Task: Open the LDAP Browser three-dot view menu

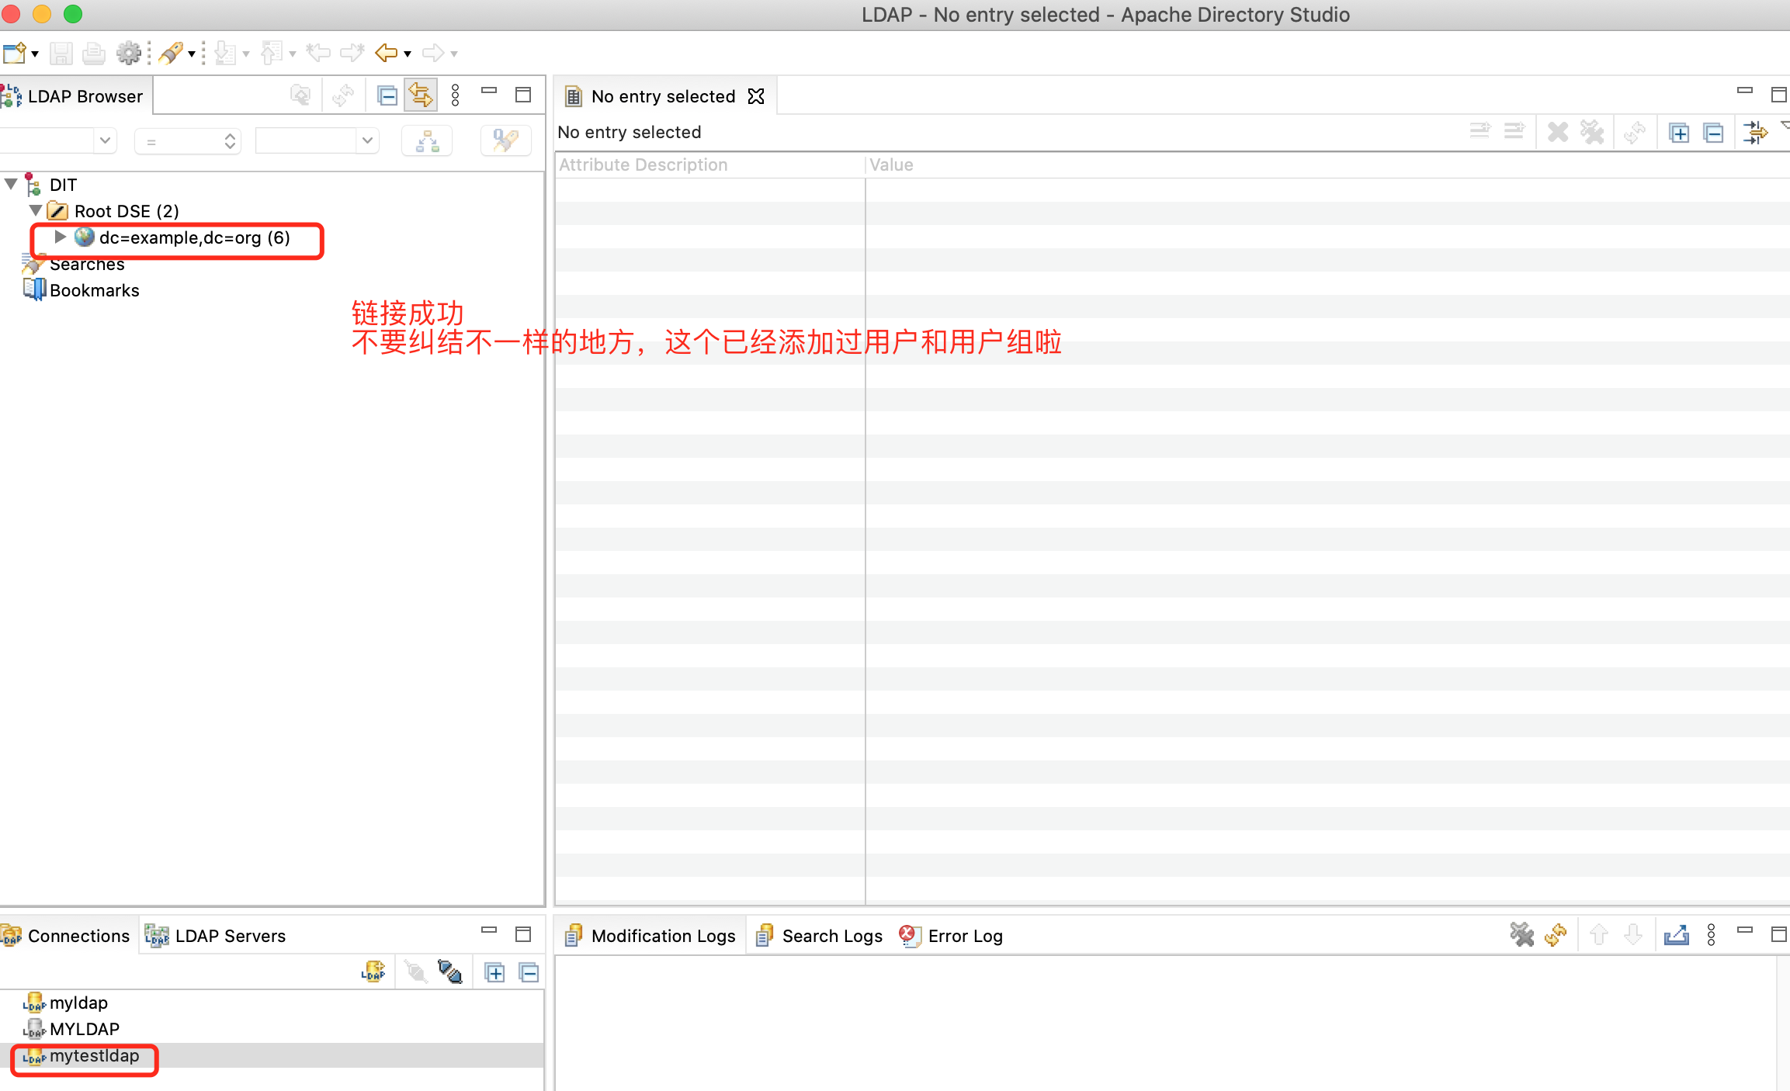Action: (455, 94)
